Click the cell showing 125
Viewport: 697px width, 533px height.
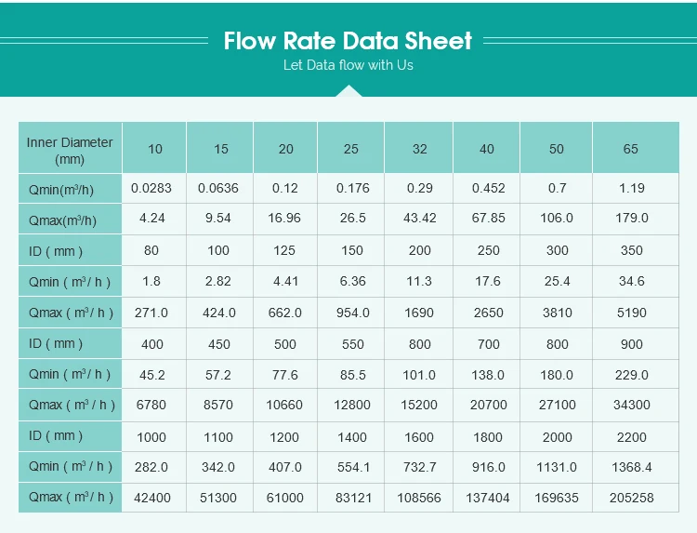(x=285, y=250)
